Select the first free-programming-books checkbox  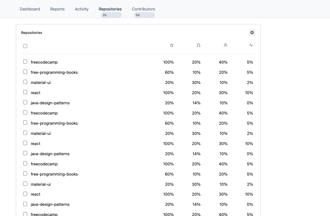[x=25, y=72]
